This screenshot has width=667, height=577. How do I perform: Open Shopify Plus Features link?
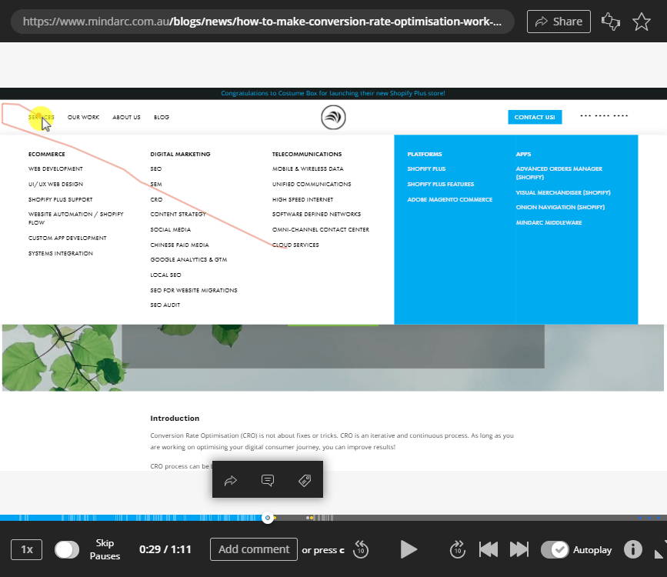(x=440, y=184)
